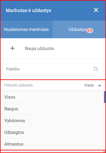Click the gray square in scrollbar corner

[x=104, y=152]
